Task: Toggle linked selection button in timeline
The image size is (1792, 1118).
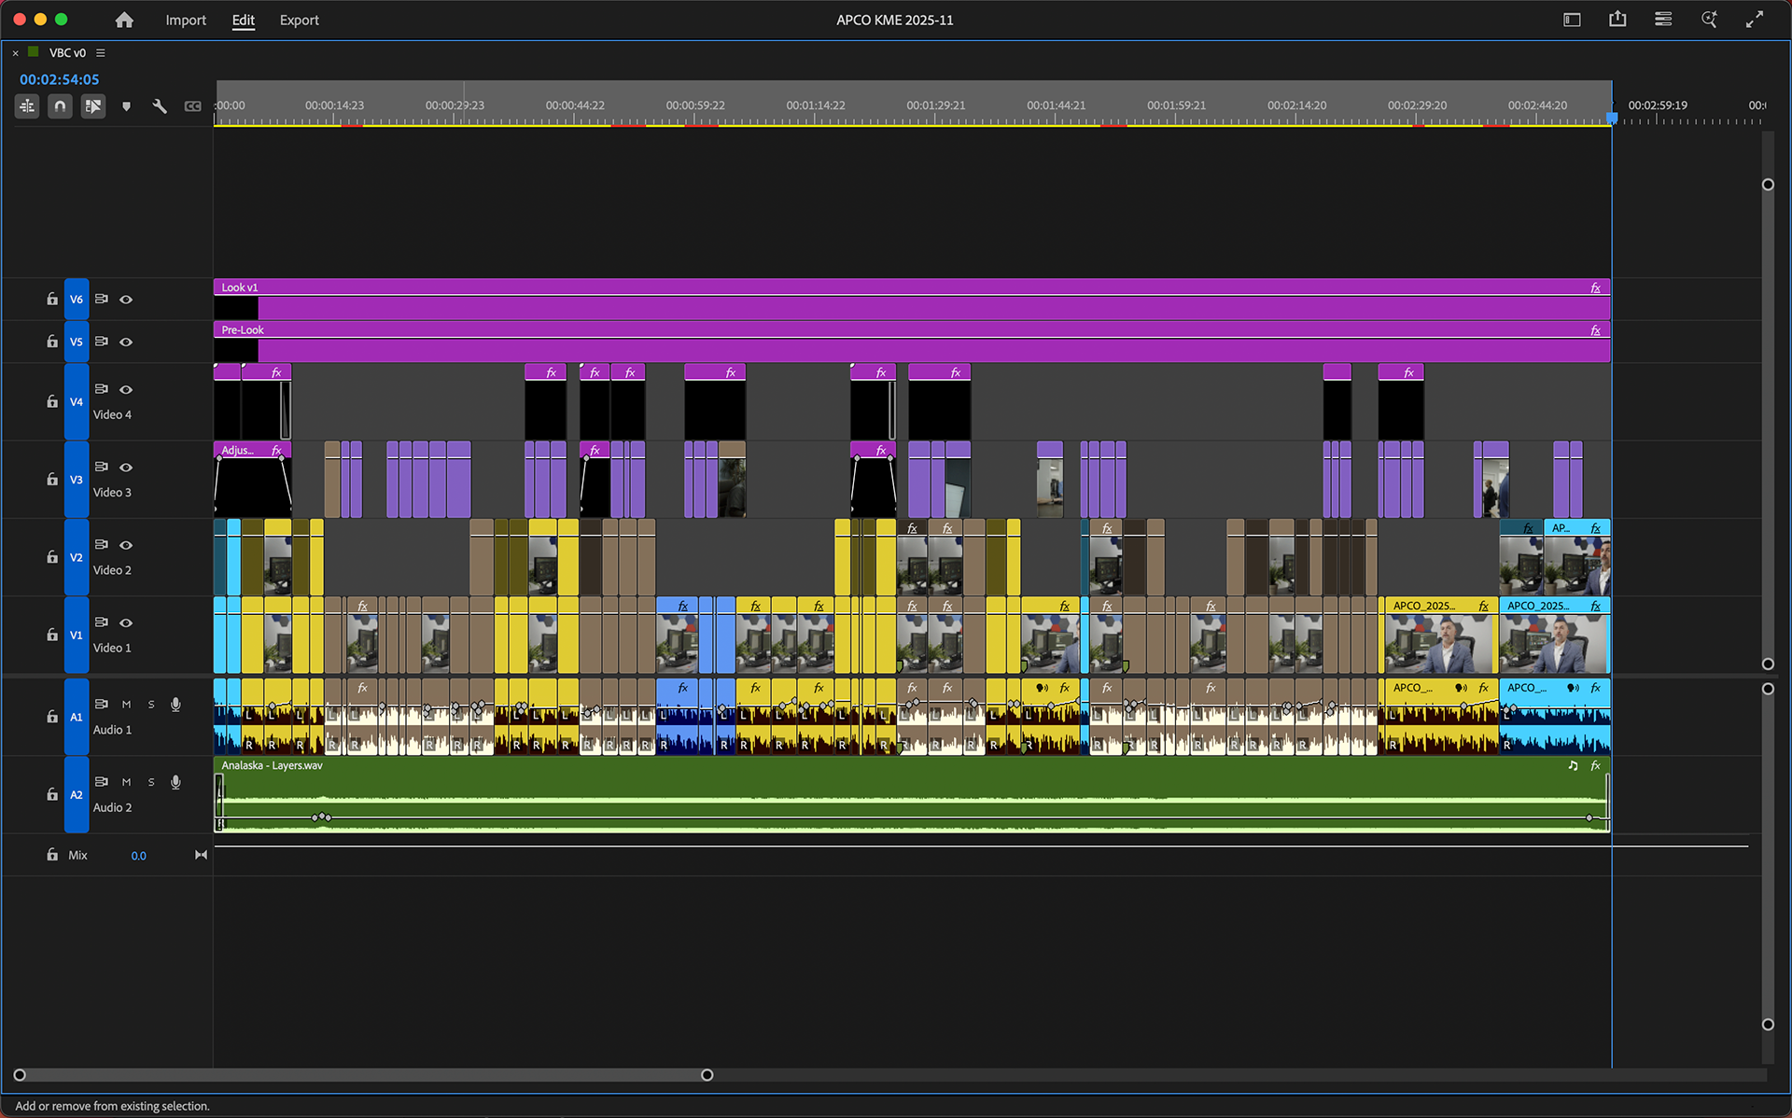Action: [93, 106]
